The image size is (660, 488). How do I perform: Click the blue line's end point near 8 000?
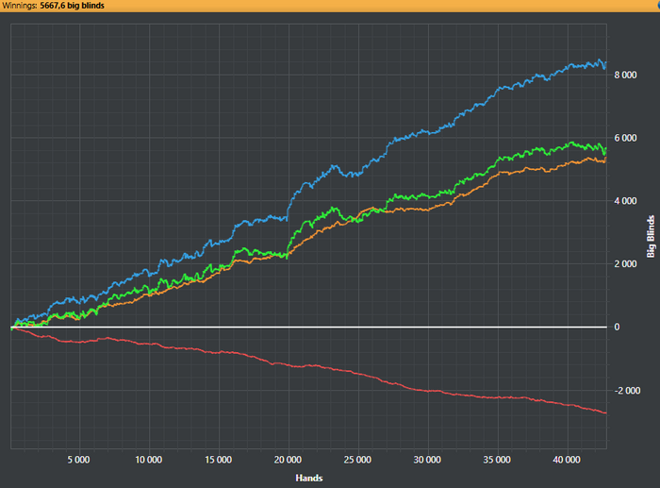point(605,63)
